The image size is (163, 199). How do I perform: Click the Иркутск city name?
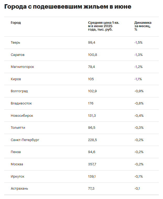pyautogui.click(x=18, y=177)
